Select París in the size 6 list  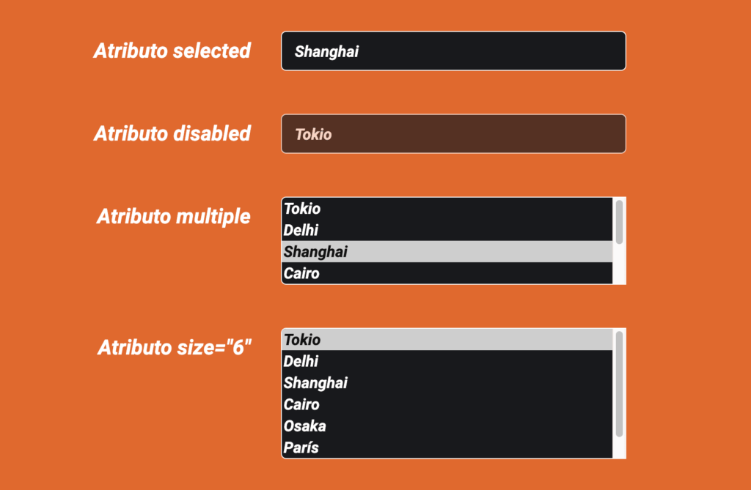tap(447, 447)
